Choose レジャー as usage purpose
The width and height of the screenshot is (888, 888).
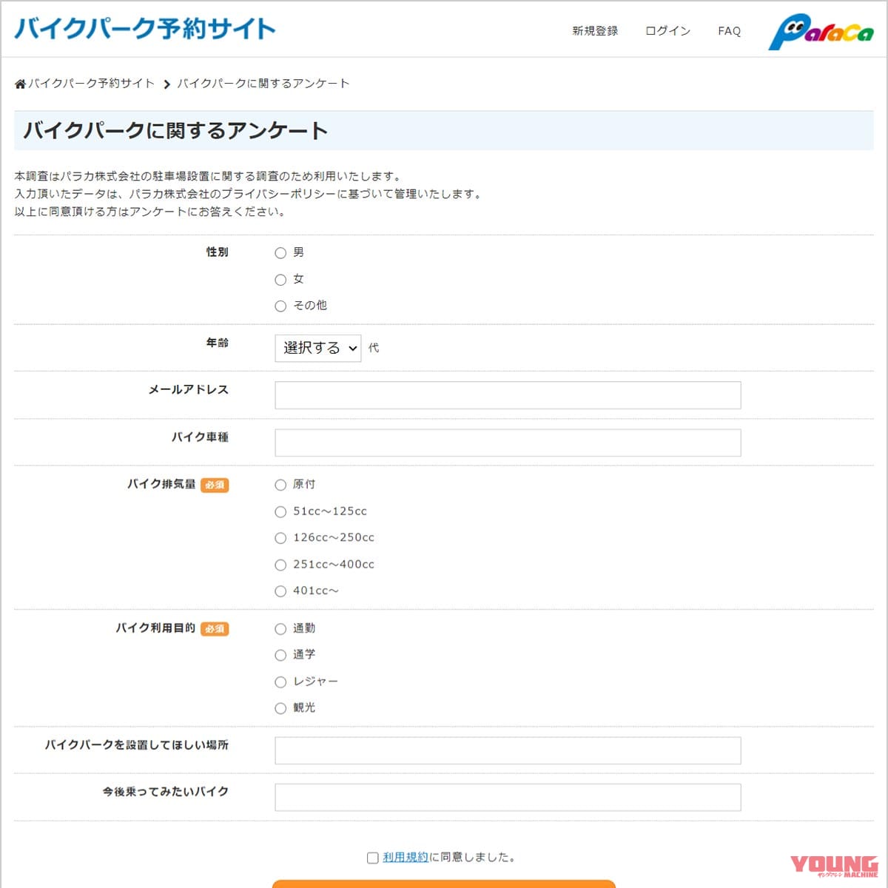click(280, 682)
